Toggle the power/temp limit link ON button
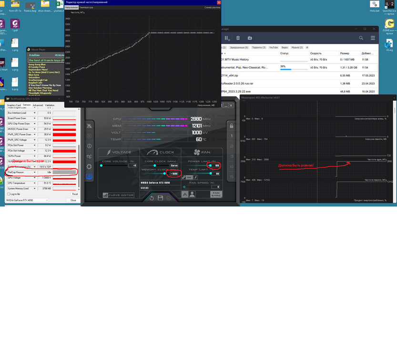The width and height of the screenshot is (397, 358). click(x=189, y=177)
